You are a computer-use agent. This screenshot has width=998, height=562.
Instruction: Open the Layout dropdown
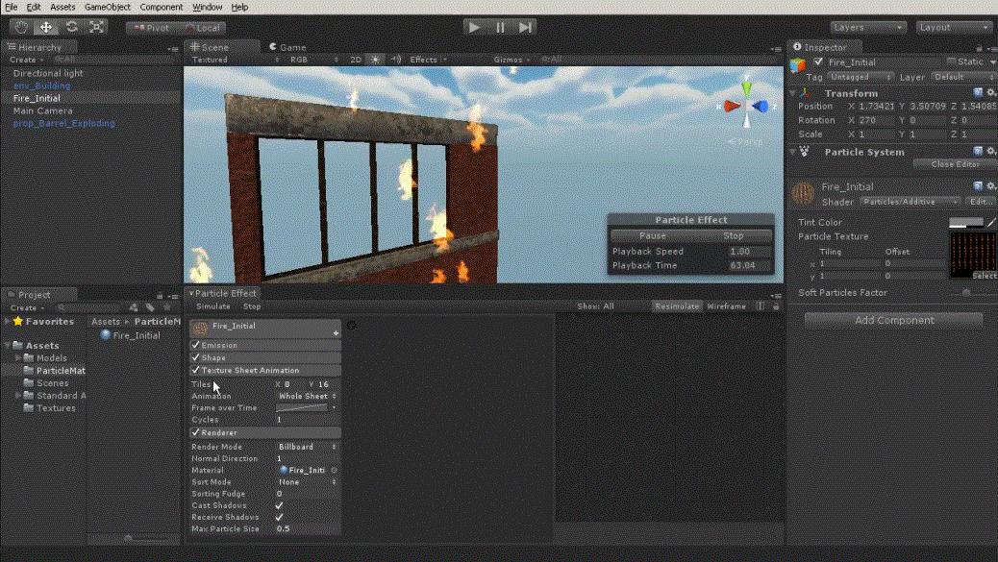coord(953,27)
